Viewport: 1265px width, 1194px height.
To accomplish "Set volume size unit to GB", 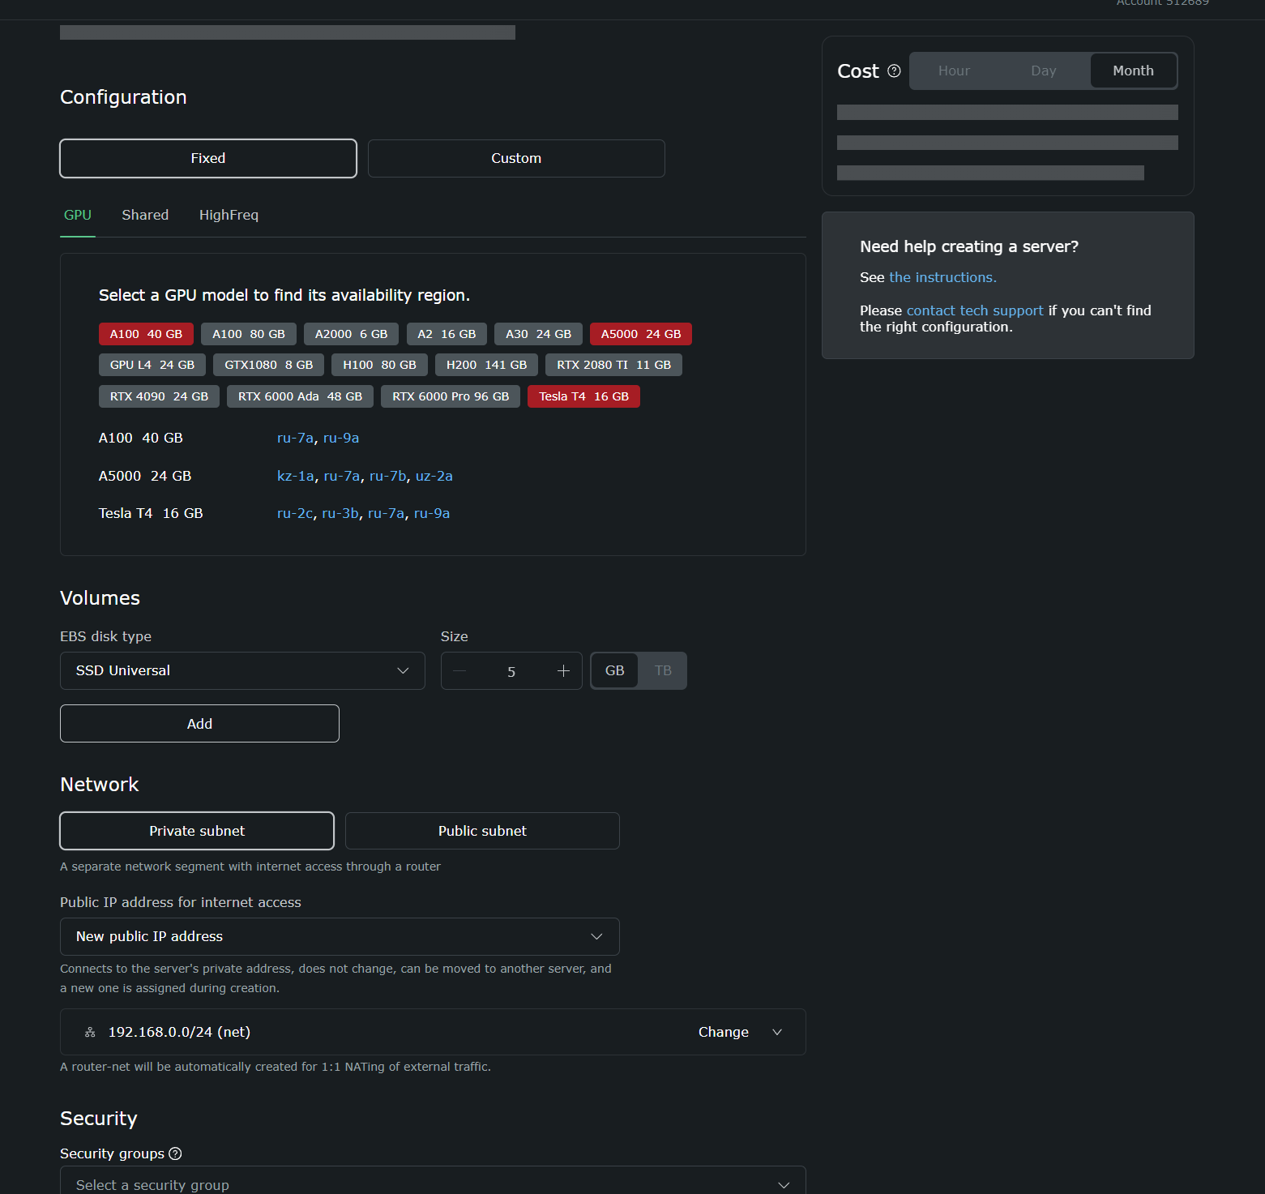I will (x=615, y=671).
